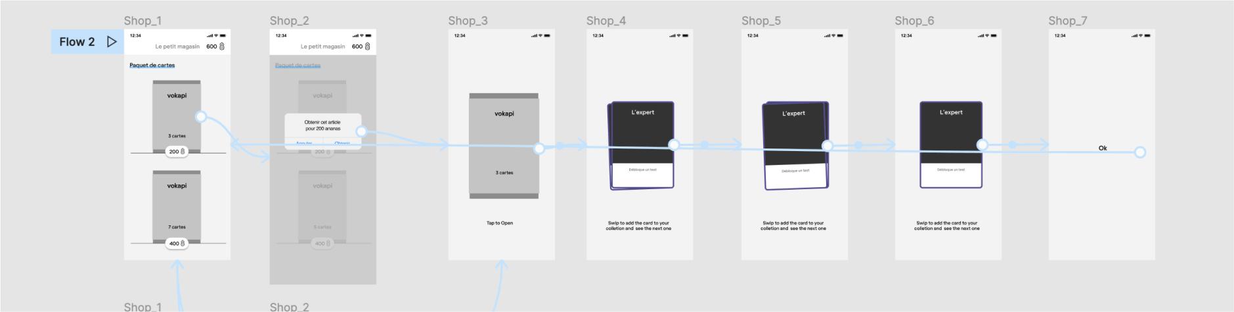
Task: Select connection node on Shop_3 card pack
Action: point(539,148)
